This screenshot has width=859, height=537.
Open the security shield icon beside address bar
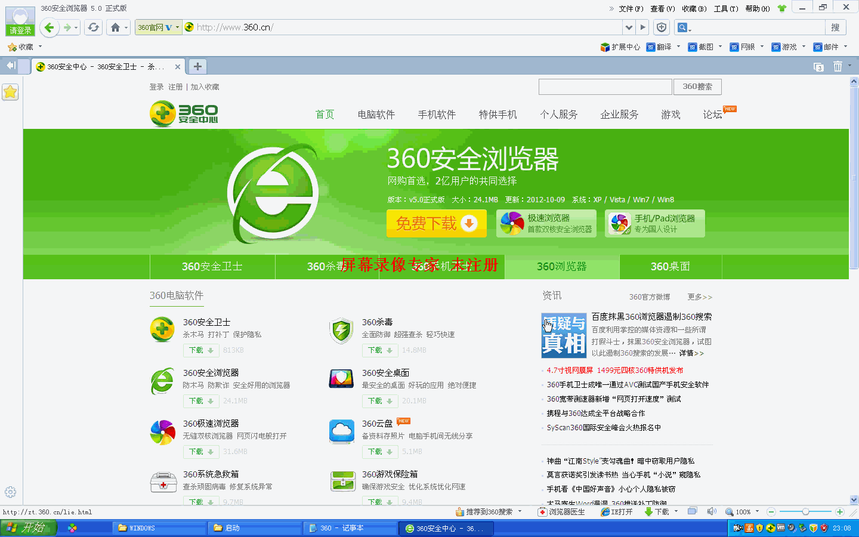tap(662, 27)
